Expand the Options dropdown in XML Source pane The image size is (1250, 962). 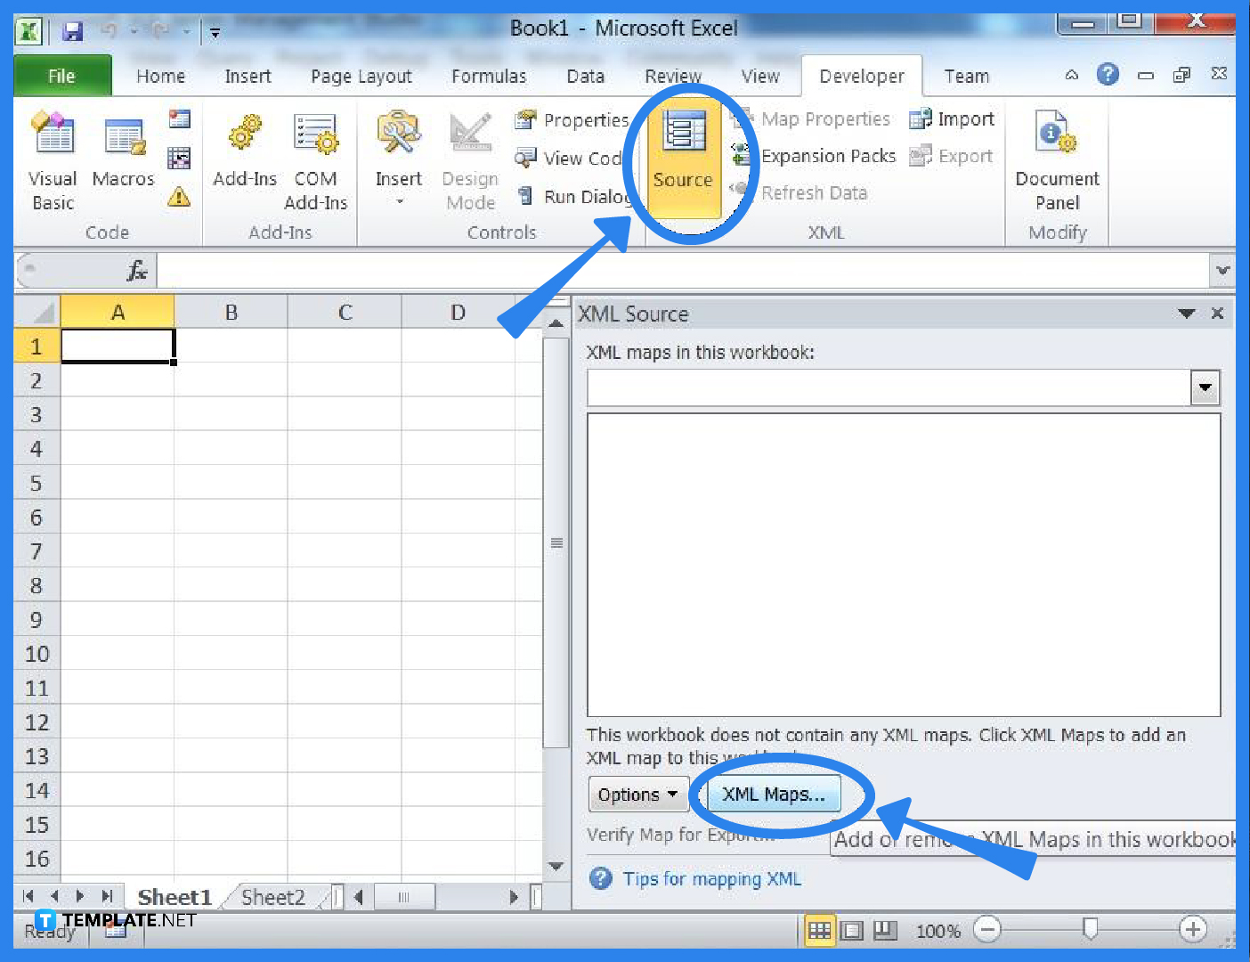pos(637,794)
